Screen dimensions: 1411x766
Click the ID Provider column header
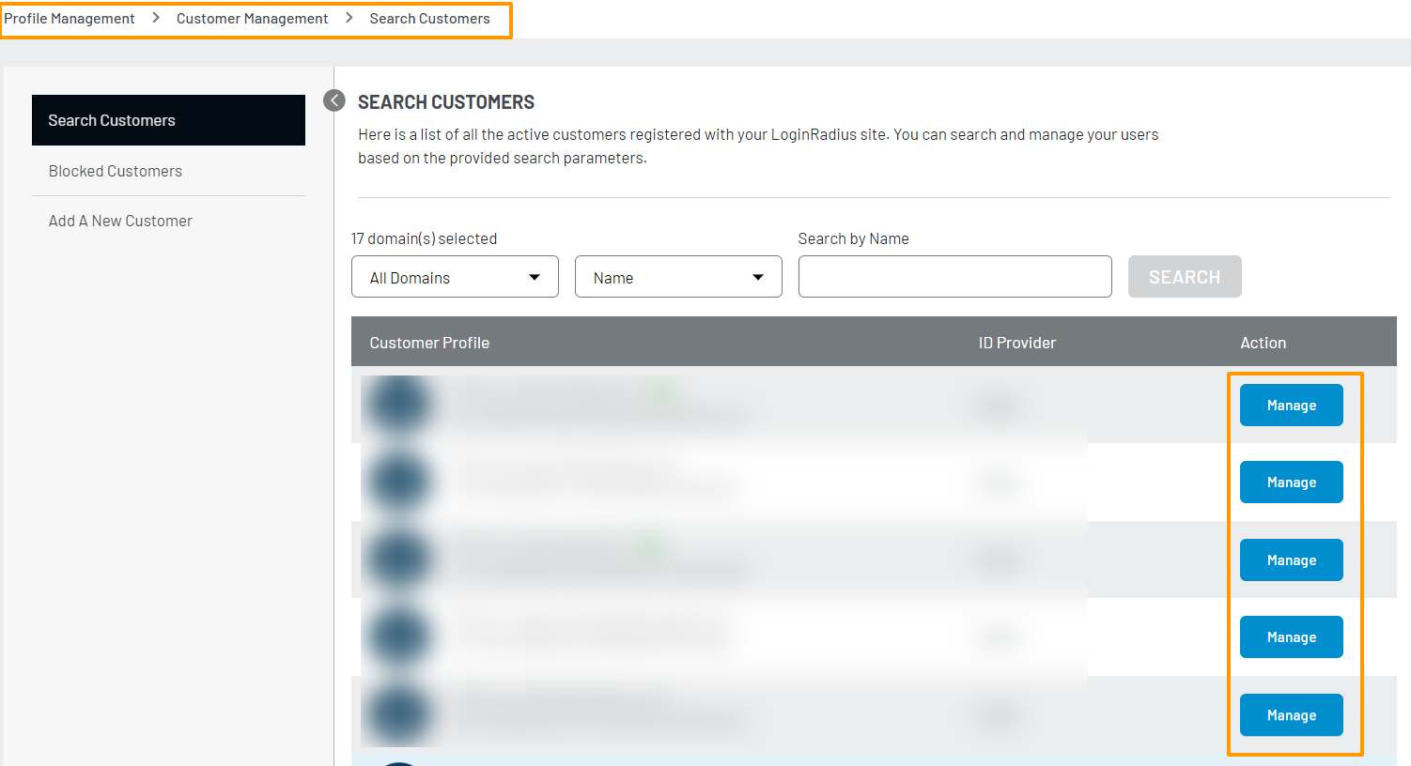tap(1016, 342)
